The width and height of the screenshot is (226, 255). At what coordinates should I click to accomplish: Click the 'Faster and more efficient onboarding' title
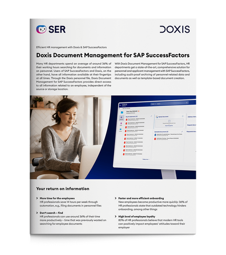click(141, 198)
